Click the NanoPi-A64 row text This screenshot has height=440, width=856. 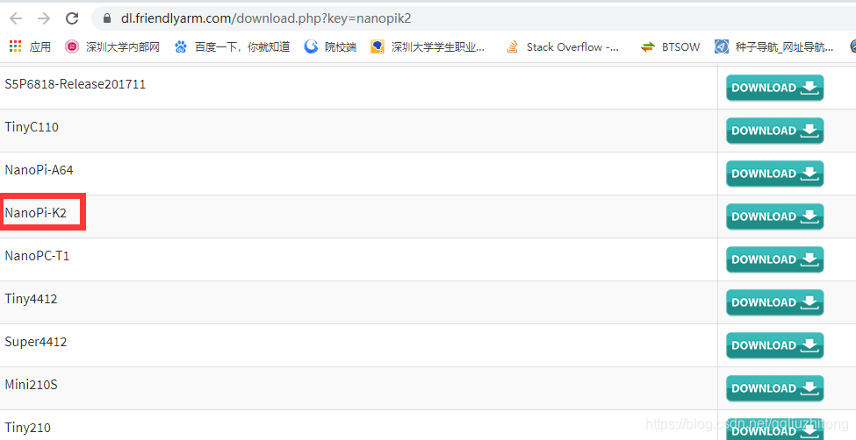39,170
